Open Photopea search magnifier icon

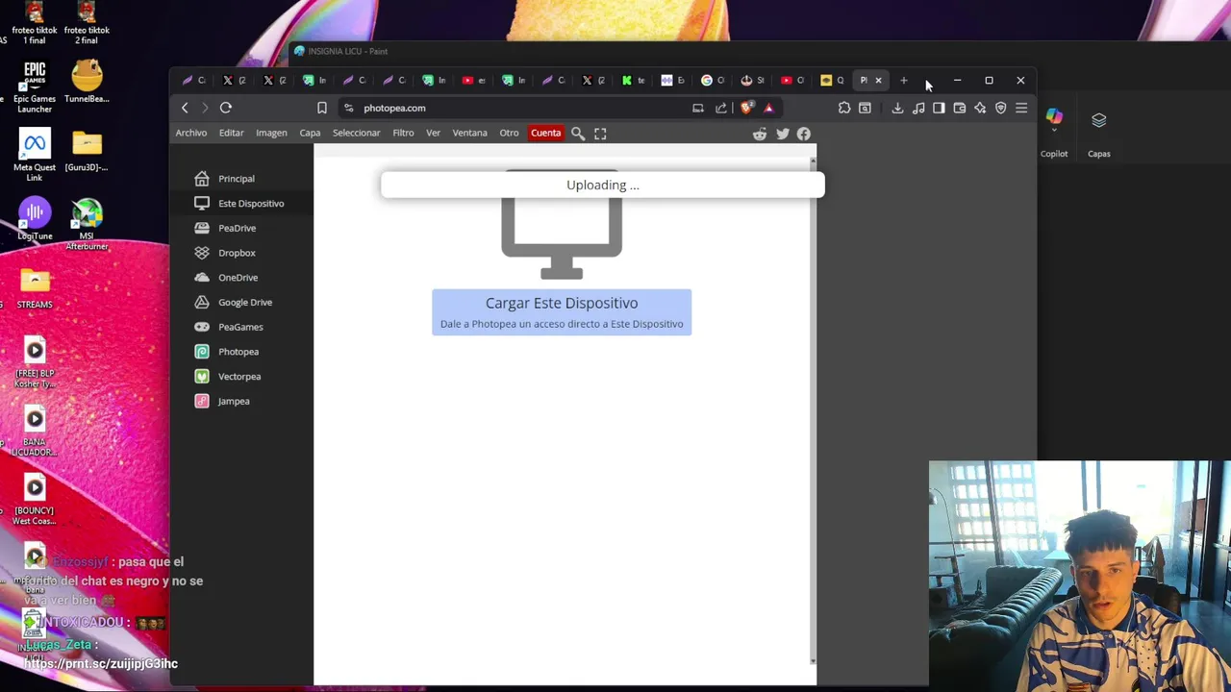pyautogui.click(x=578, y=134)
